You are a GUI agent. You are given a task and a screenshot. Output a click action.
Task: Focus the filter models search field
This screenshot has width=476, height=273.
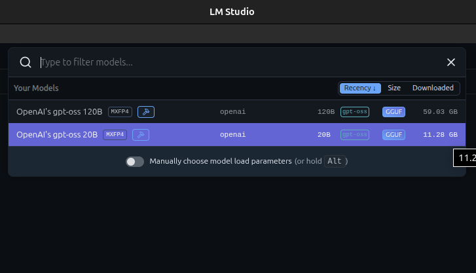(236, 62)
